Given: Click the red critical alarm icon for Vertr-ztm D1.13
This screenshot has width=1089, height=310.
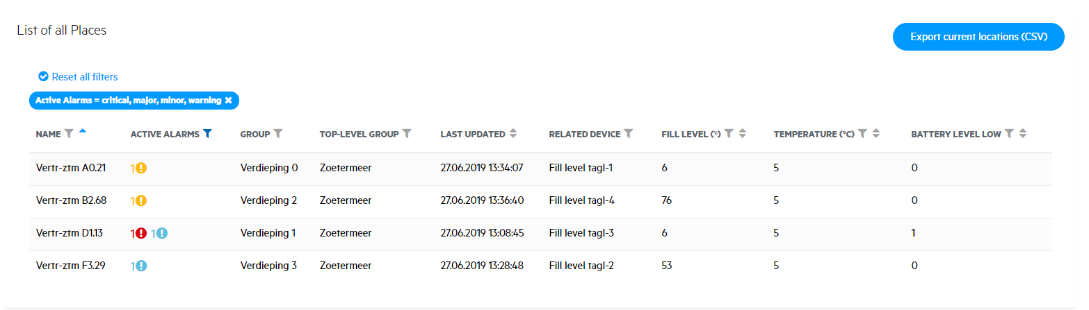Looking at the screenshot, I should (x=141, y=234).
